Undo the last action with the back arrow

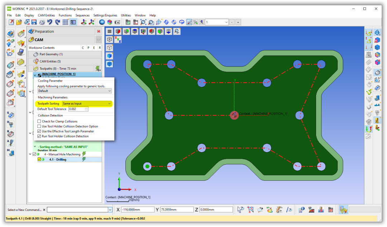point(49,22)
